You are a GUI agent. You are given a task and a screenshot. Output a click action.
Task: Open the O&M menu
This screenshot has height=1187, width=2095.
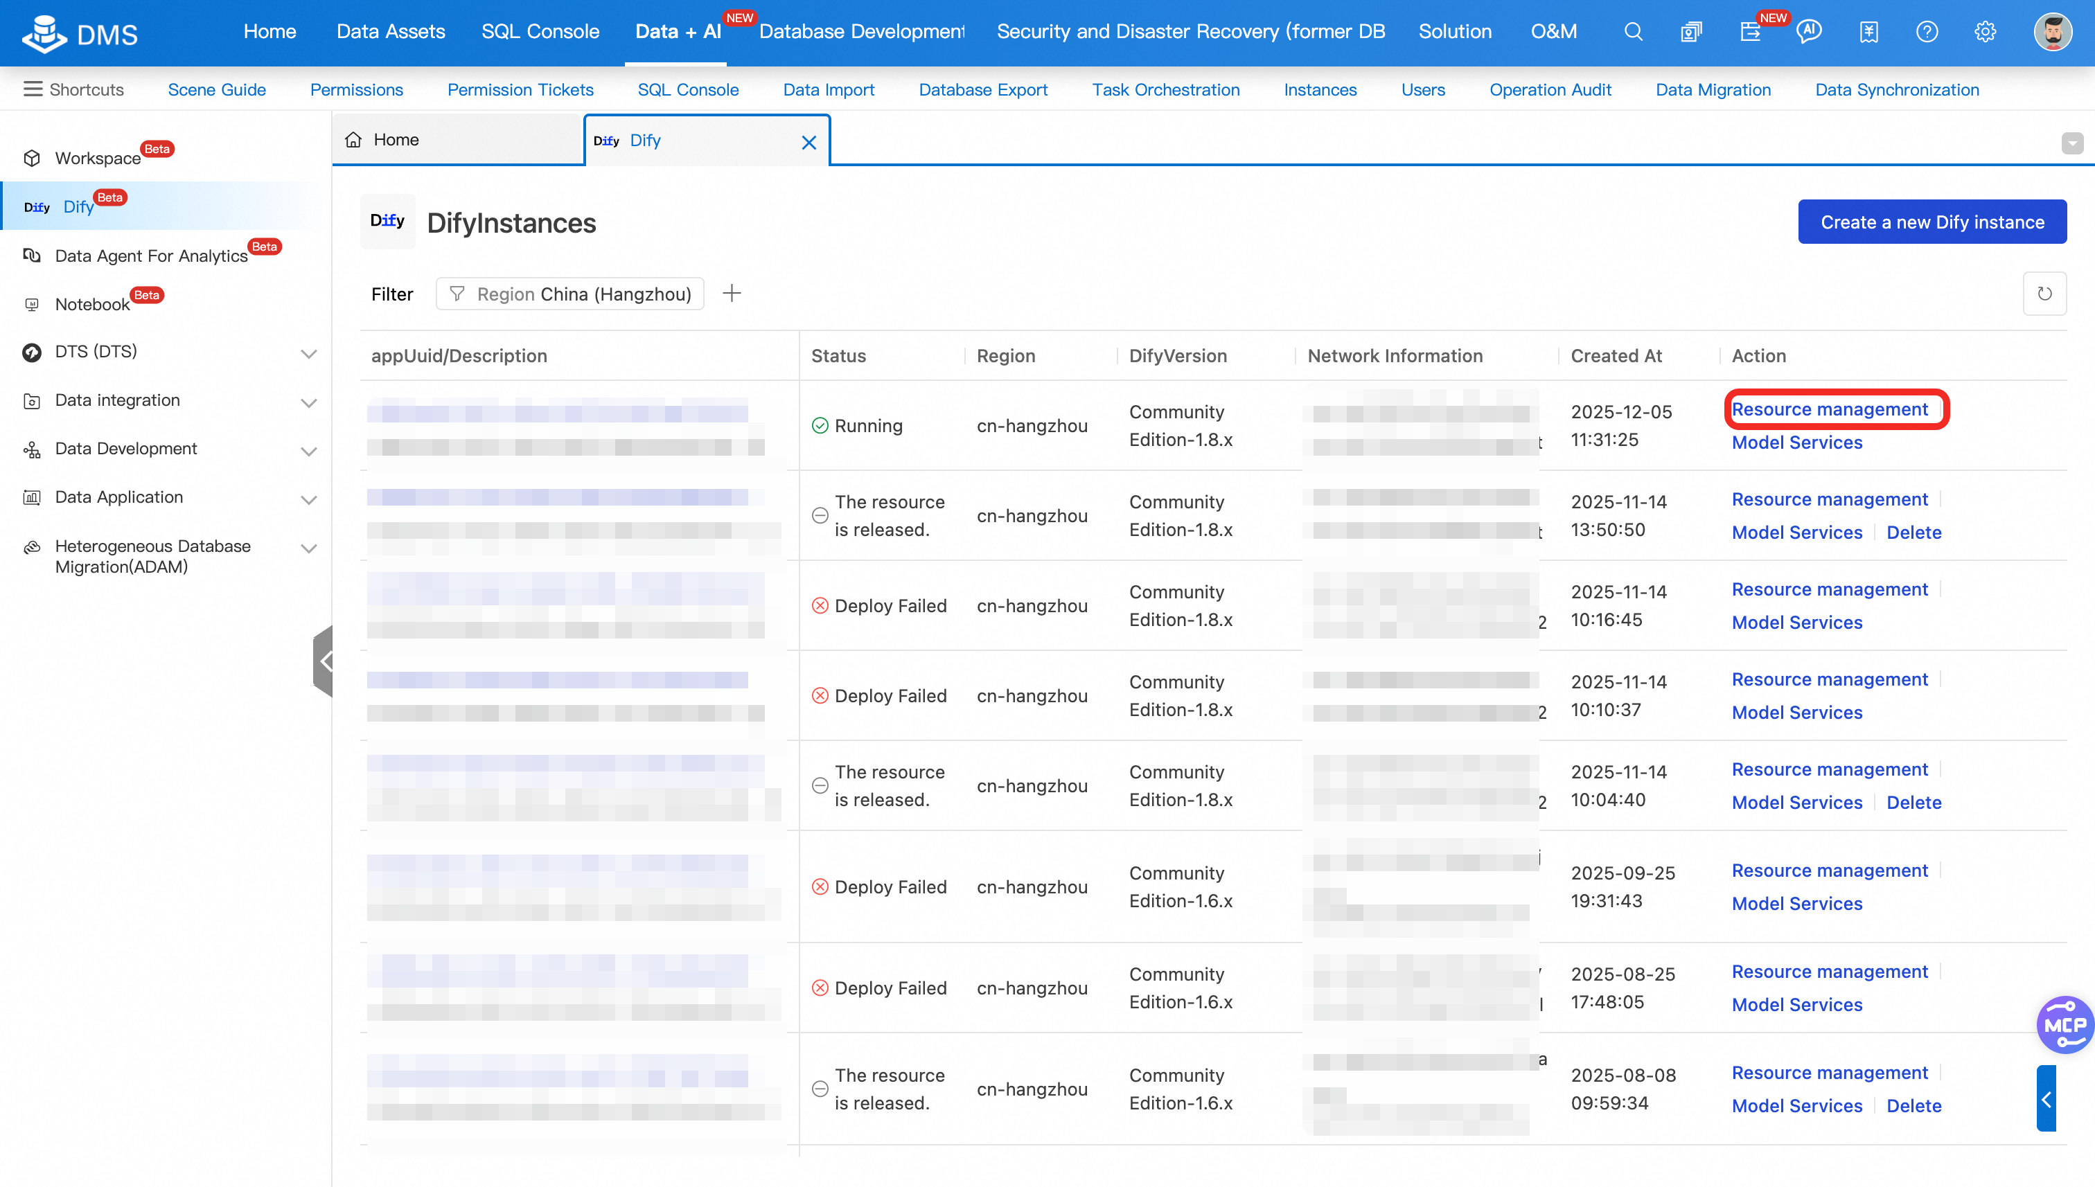[x=1553, y=32]
